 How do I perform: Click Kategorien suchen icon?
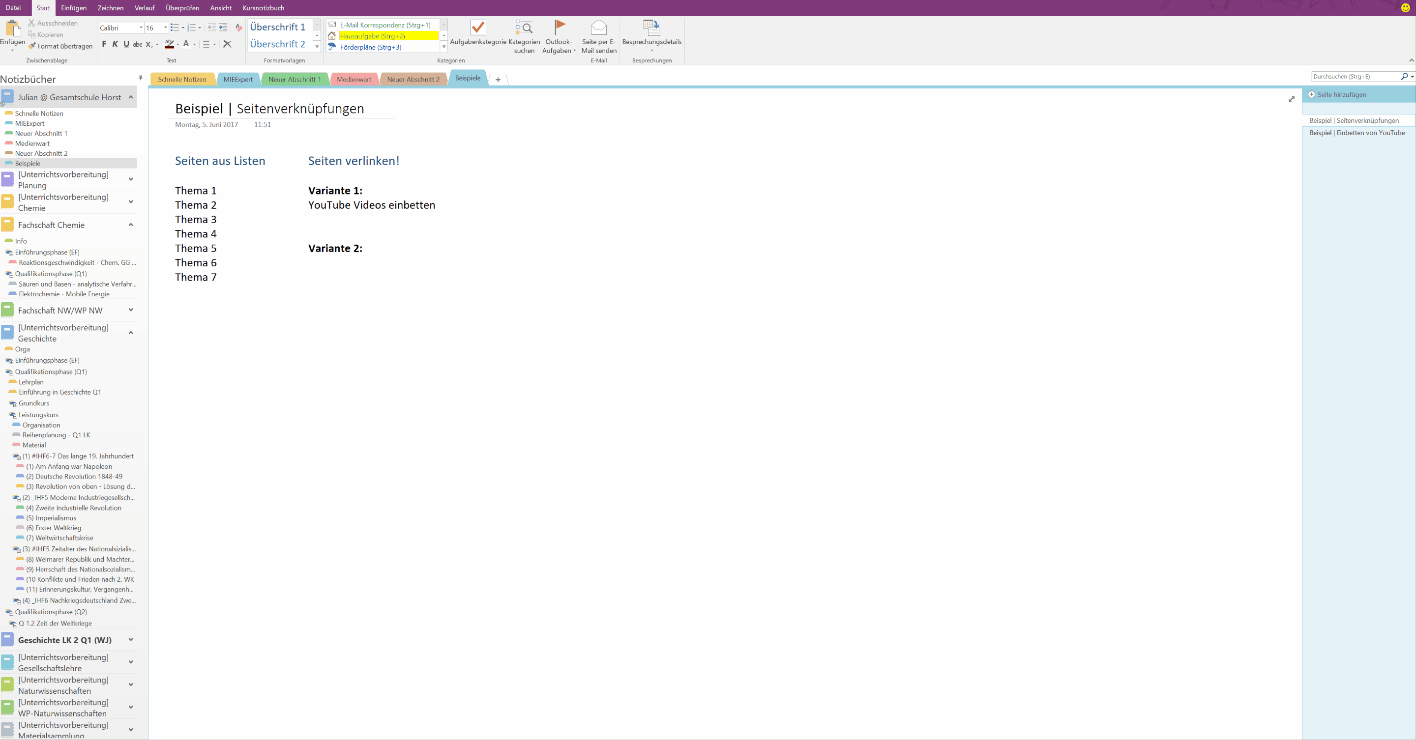point(524,28)
